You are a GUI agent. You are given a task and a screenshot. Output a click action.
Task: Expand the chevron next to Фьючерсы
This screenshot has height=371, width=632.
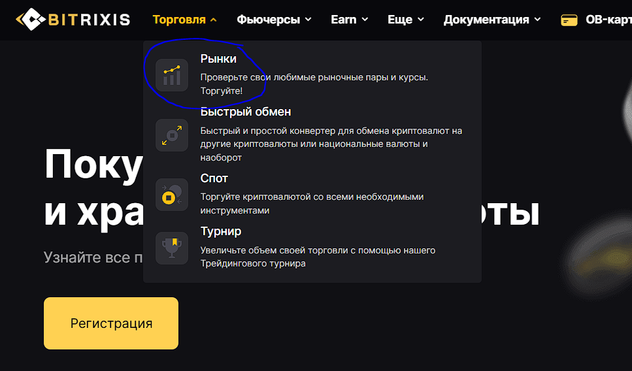click(308, 20)
